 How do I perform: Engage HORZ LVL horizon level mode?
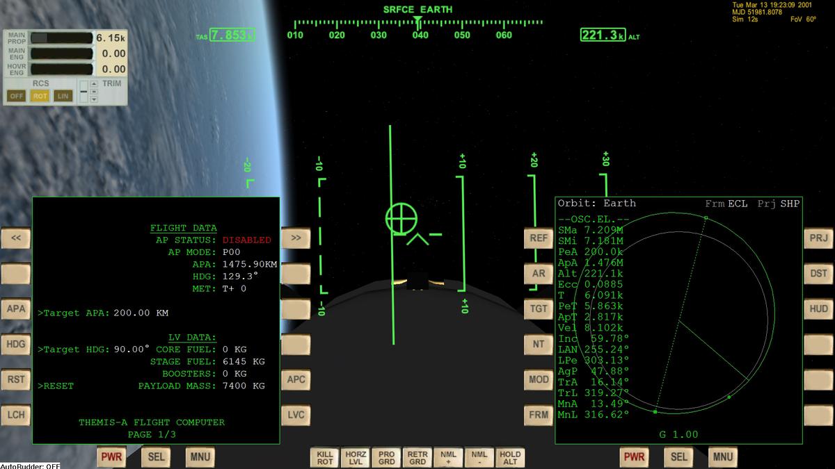356,458
